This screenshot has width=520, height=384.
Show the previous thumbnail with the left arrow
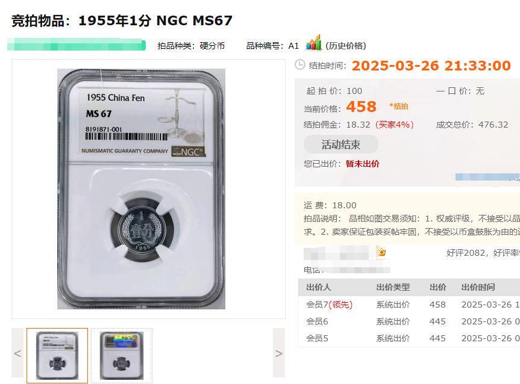[17, 353]
